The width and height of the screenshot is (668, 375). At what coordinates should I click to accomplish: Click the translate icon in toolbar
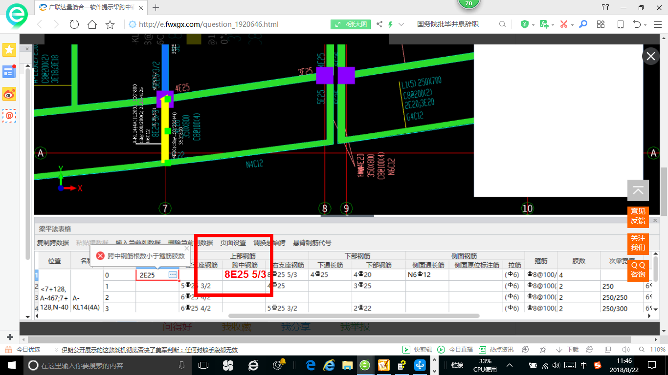pos(544,24)
